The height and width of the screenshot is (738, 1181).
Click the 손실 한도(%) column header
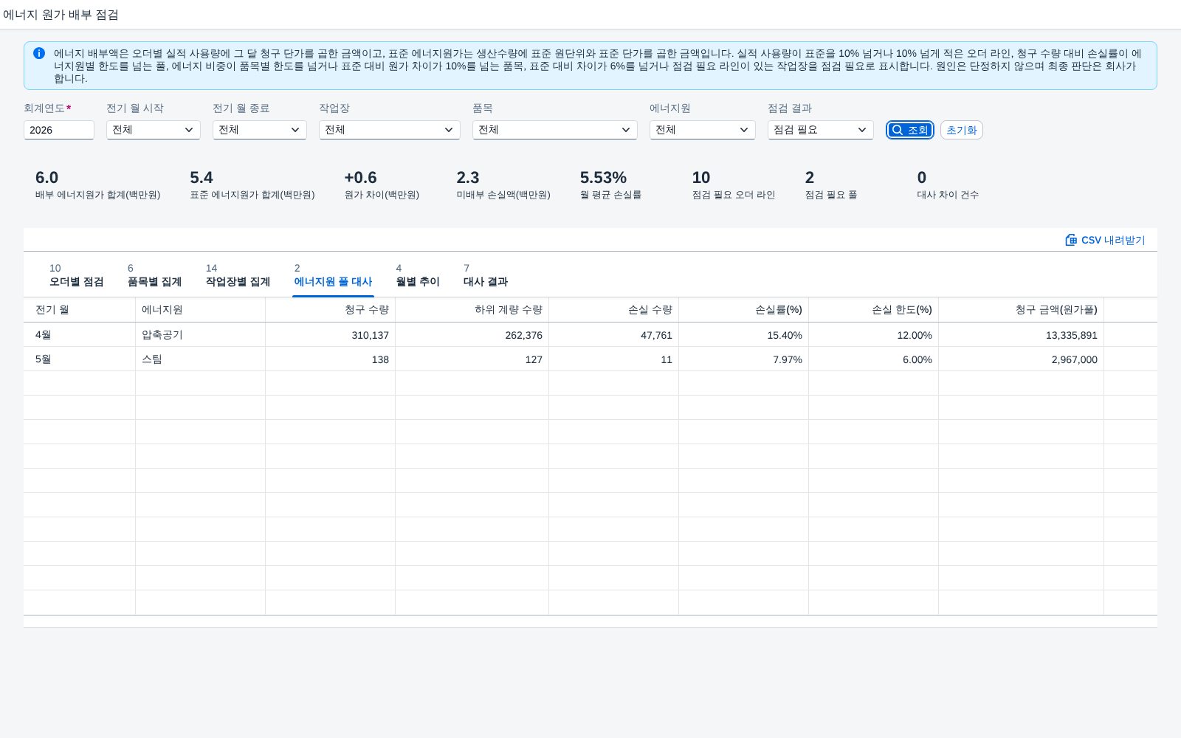tap(874, 310)
